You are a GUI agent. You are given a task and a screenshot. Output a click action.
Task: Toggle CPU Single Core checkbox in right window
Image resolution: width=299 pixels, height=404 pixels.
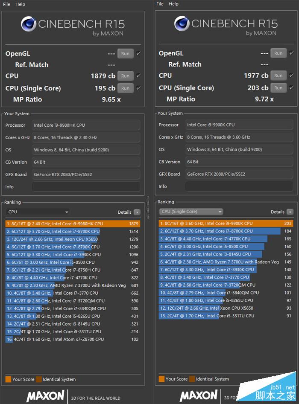tap(291, 87)
